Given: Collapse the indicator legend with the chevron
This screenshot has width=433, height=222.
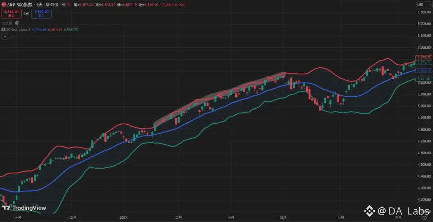Looking at the screenshot, I should click(x=5, y=36).
